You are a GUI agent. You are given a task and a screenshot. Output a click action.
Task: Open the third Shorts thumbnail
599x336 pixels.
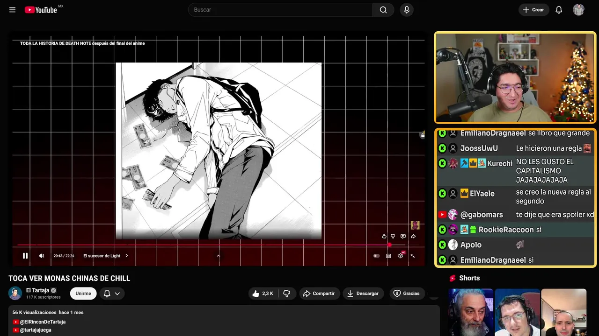[x=564, y=312]
